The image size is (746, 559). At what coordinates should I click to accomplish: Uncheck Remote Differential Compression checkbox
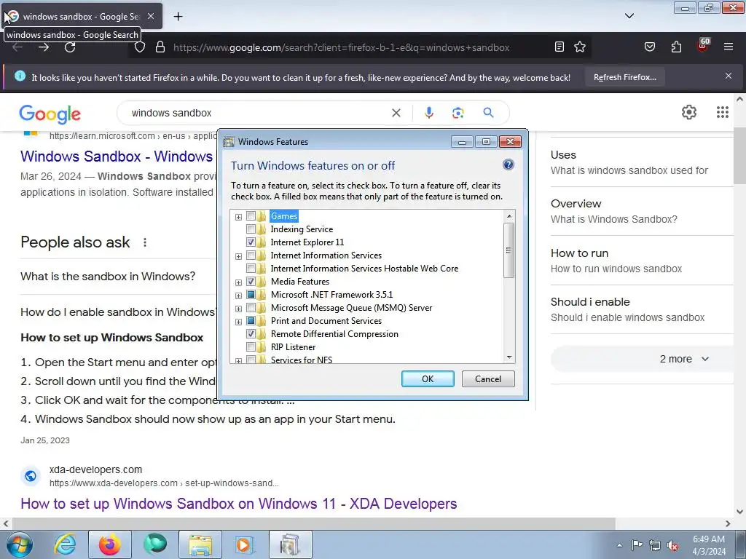tap(251, 333)
